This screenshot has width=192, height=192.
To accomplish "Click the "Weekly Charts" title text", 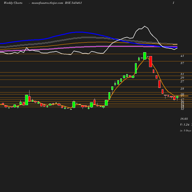I will click(13, 3).
